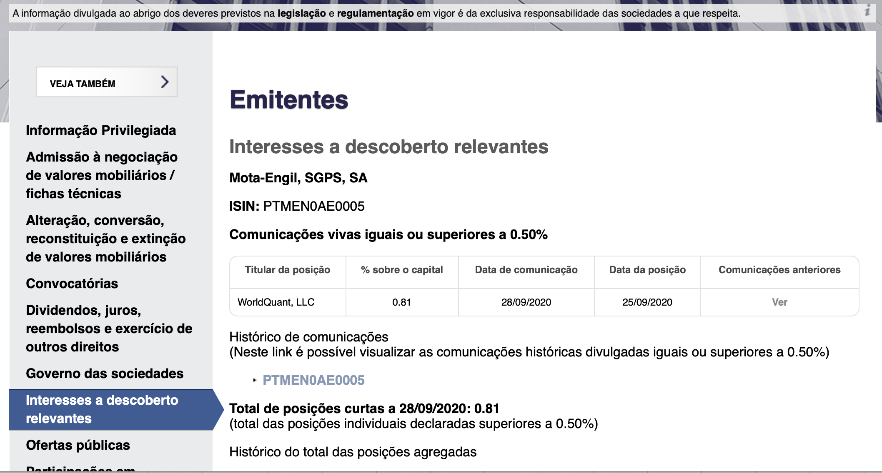The image size is (882, 473).
Task: Click the chevron arrow beside Veja Também
Action: point(165,82)
